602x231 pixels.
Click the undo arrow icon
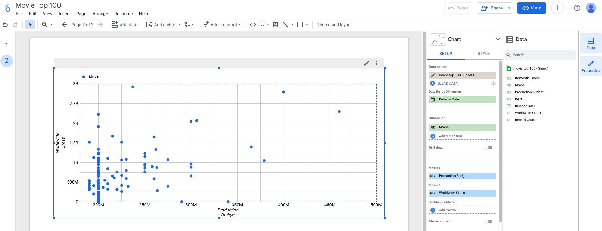(5, 25)
